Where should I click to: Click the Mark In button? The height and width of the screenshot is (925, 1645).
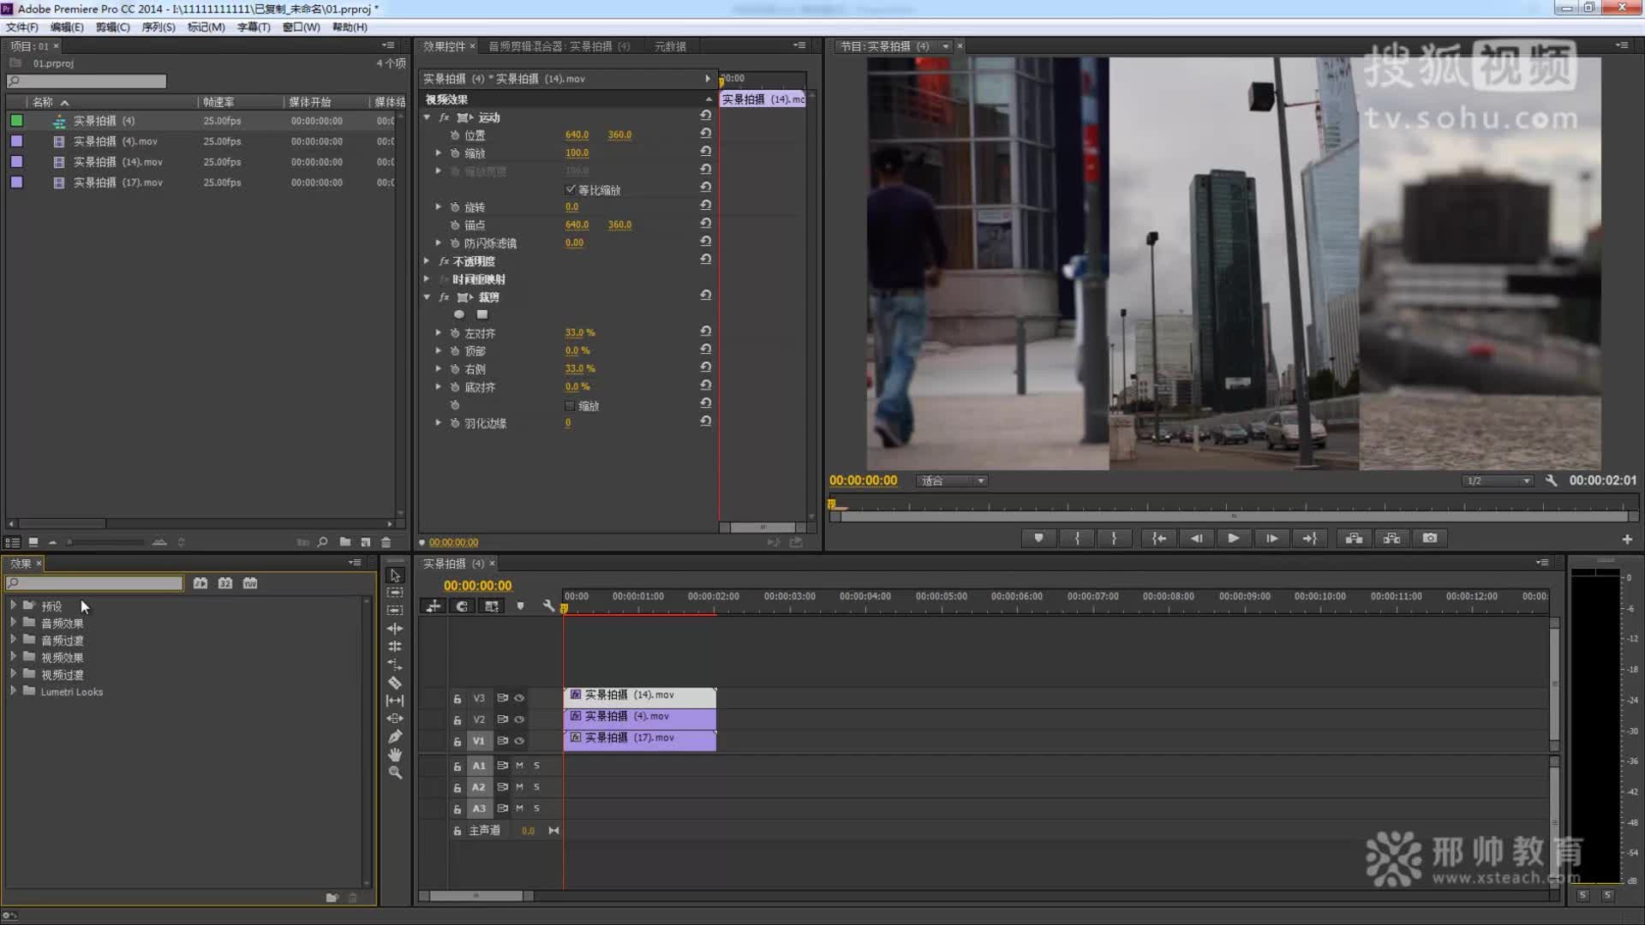[1077, 539]
